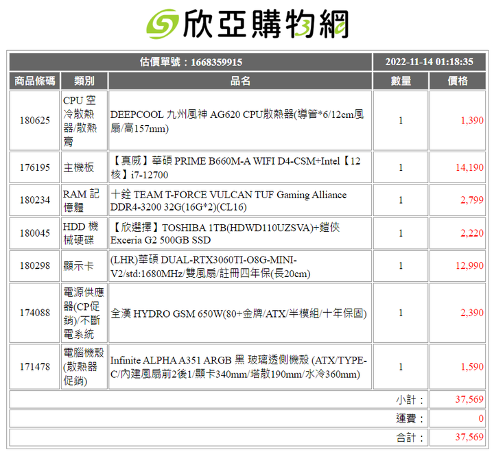Click the subtotal value in 小計 row
The width and height of the screenshot is (494, 452).
(469, 399)
